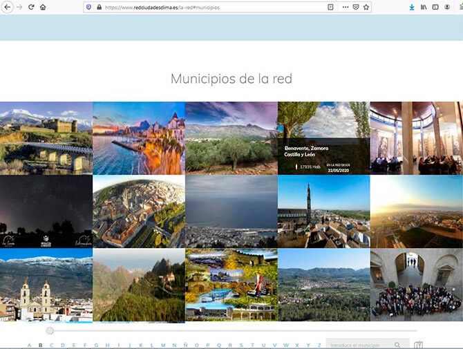Open the downloads panel
Image resolution: width=463 pixels, height=349 pixels.
click(x=412, y=7)
